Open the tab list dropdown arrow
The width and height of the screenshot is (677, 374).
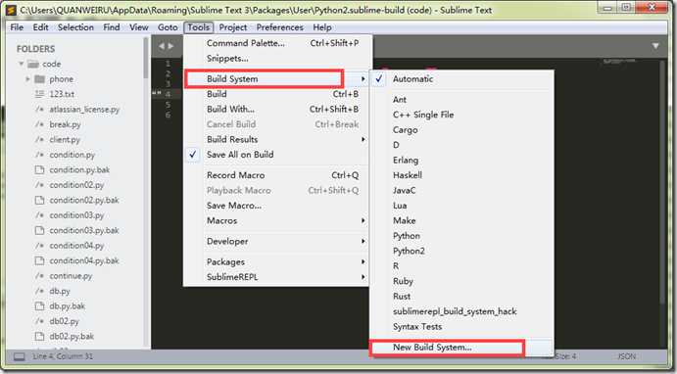(655, 46)
